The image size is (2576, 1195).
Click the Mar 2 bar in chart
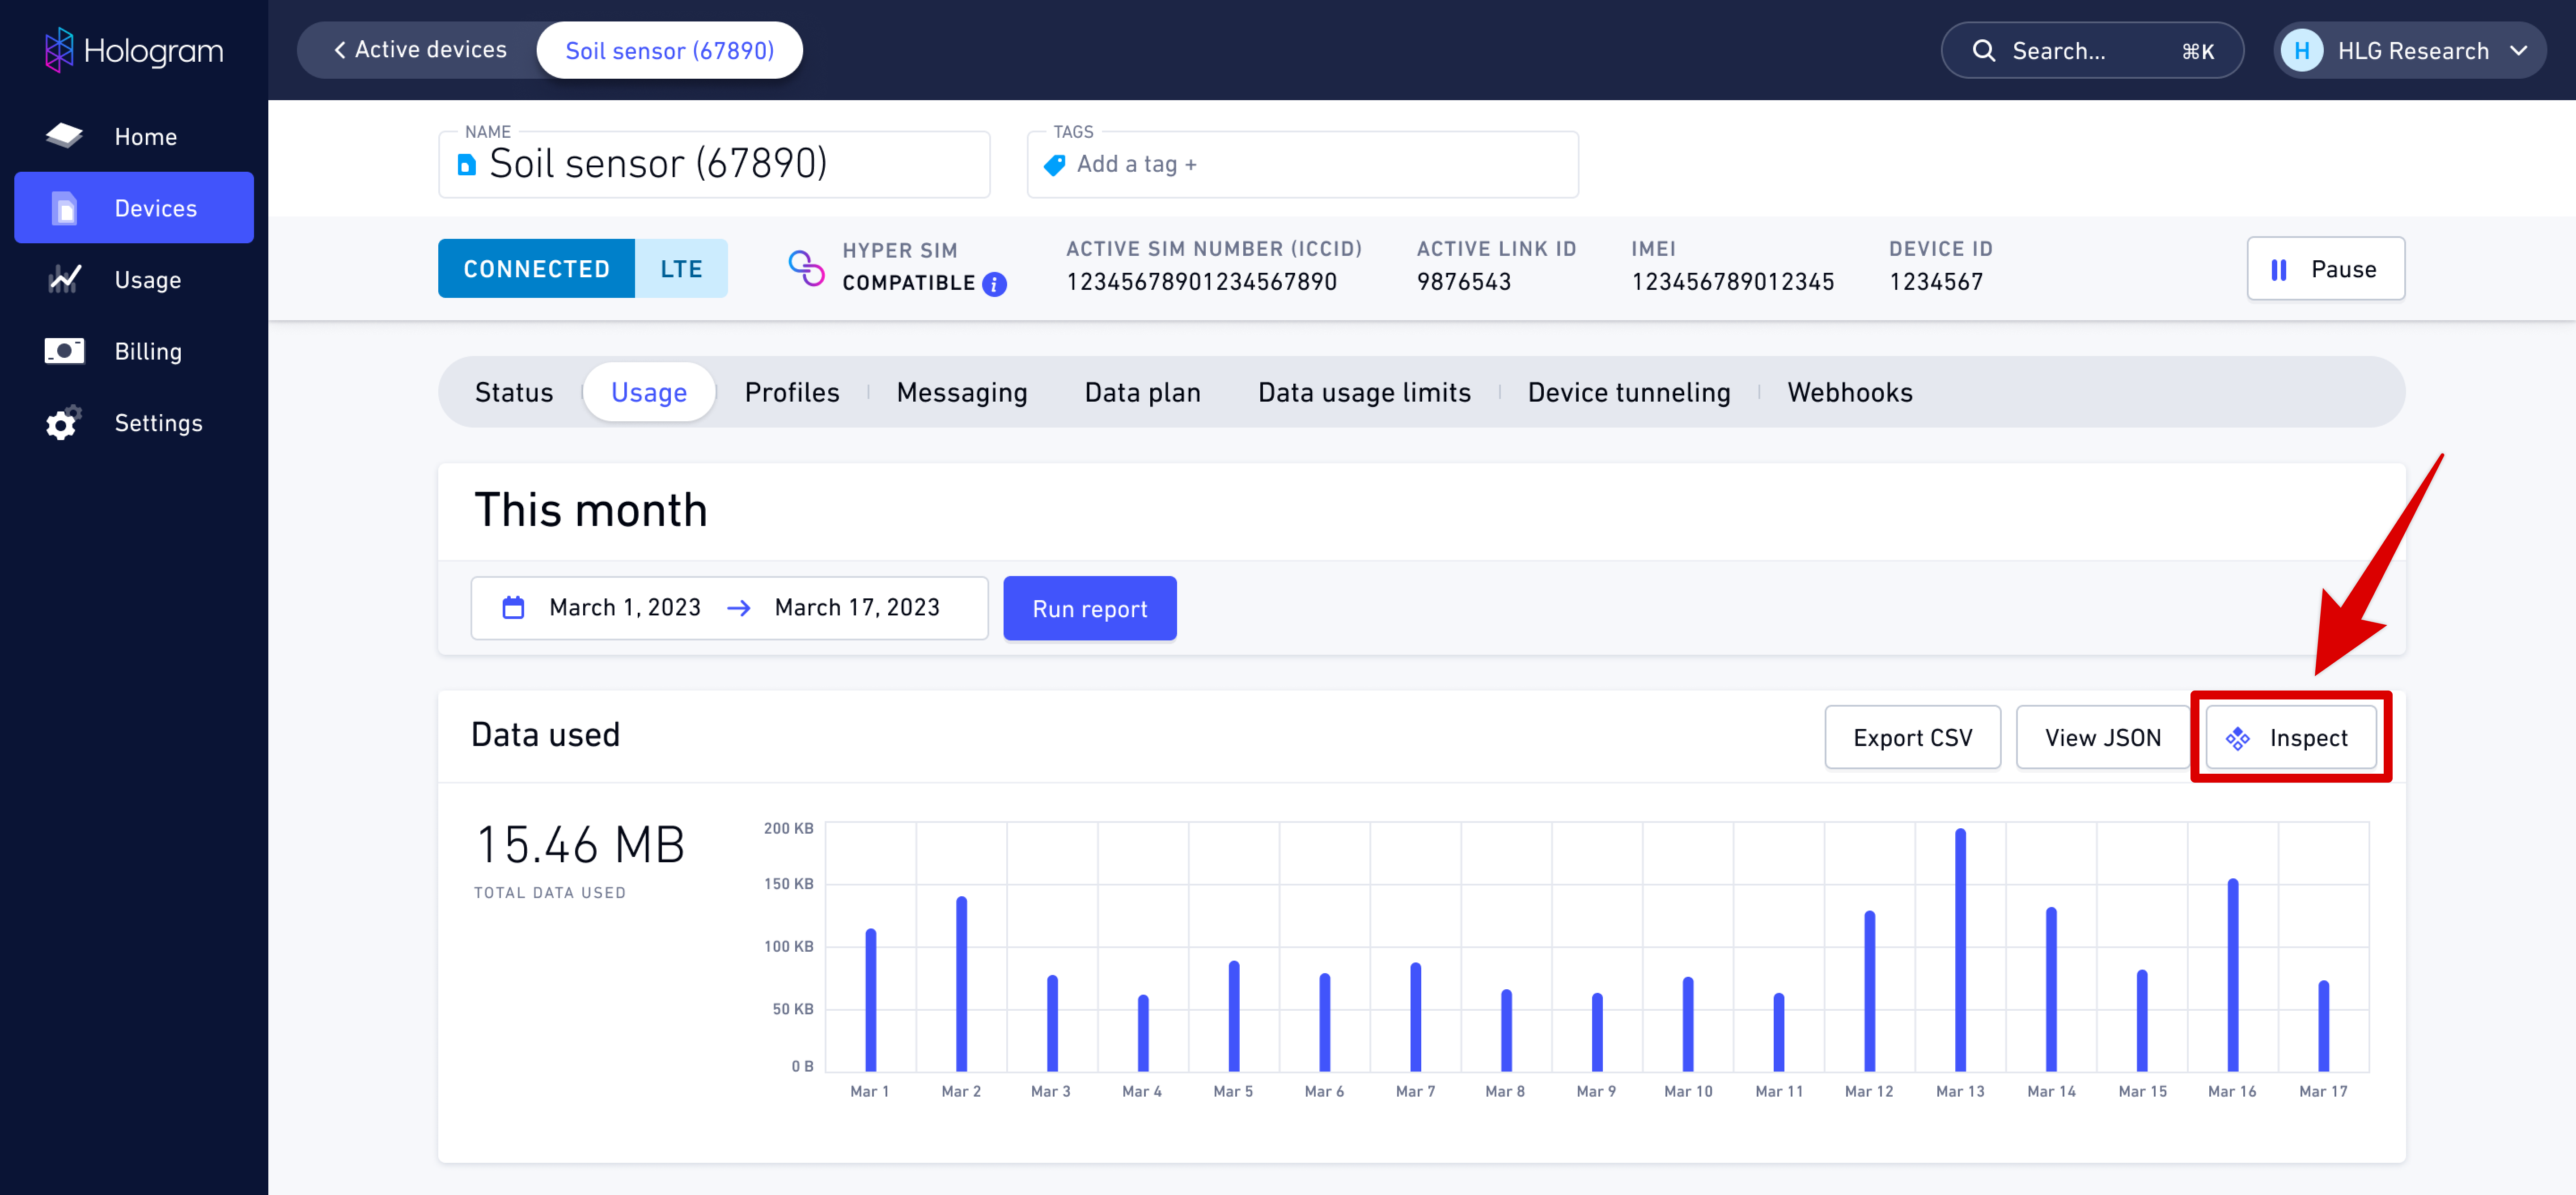point(961,983)
